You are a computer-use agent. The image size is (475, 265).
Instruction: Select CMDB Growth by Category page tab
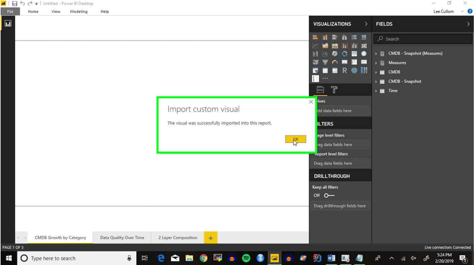[x=61, y=238]
